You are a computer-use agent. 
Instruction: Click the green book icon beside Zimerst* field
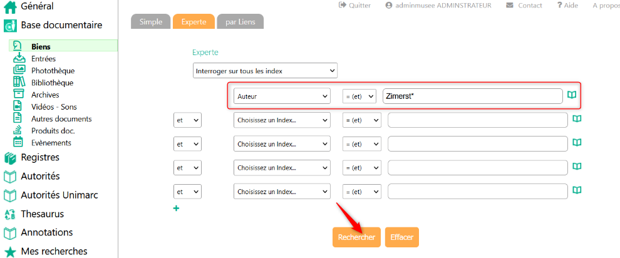pos(571,96)
